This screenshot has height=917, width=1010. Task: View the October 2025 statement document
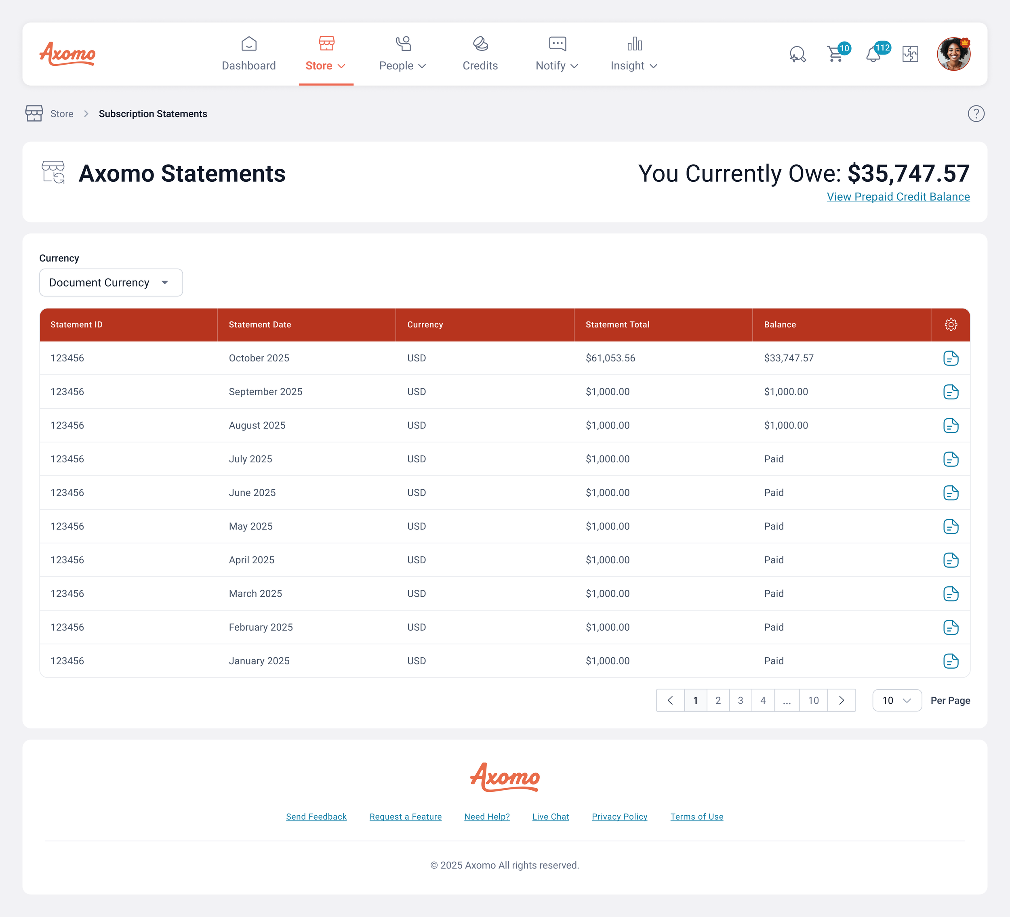click(x=950, y=358)
